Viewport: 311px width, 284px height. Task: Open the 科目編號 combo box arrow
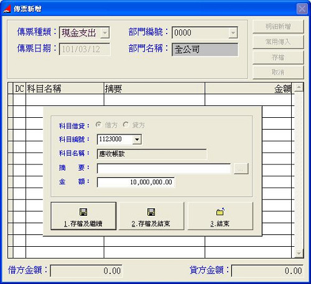coord(137,140)
